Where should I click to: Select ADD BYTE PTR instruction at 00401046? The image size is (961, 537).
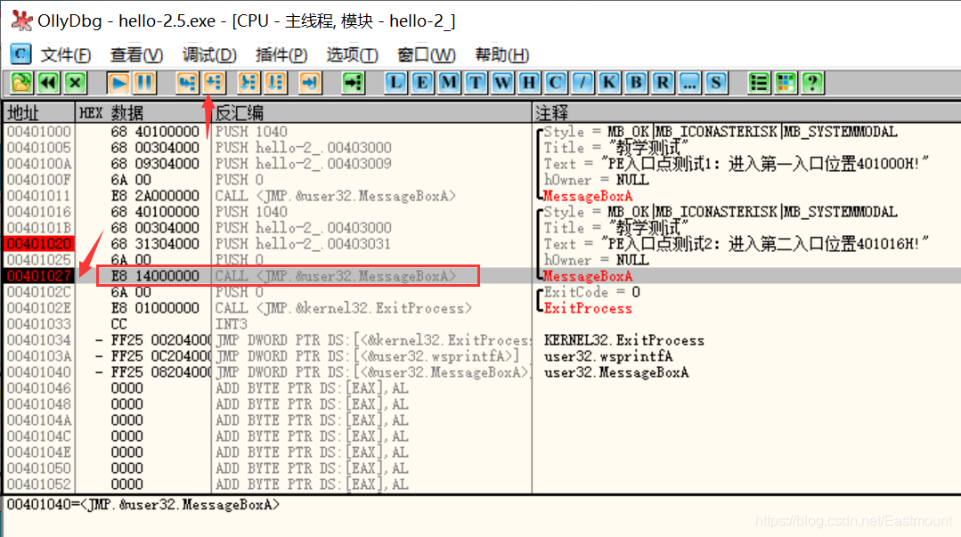[312, 388]
